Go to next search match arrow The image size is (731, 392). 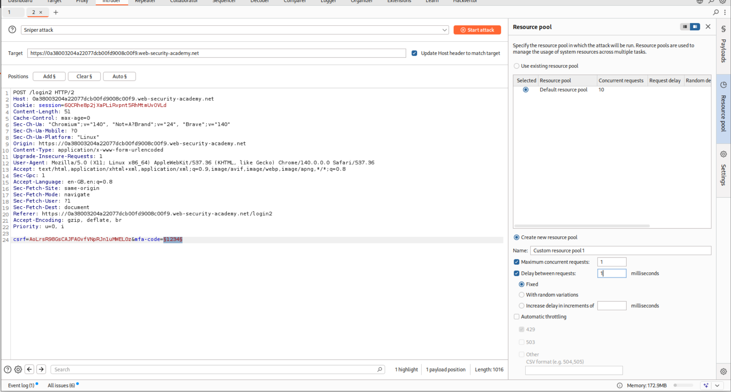(41, 369)
